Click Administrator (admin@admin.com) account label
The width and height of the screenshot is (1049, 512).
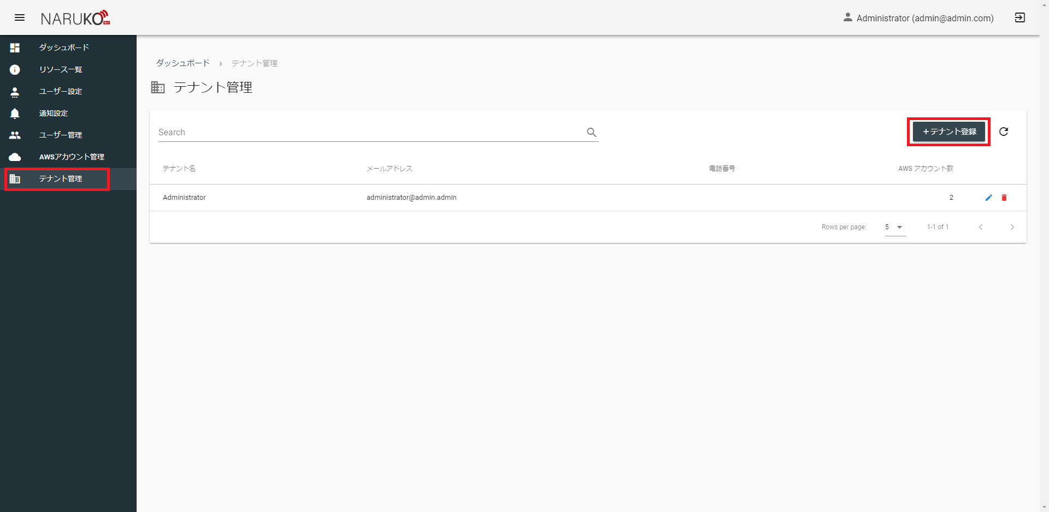pyautogui.click(x=925, y=18)
